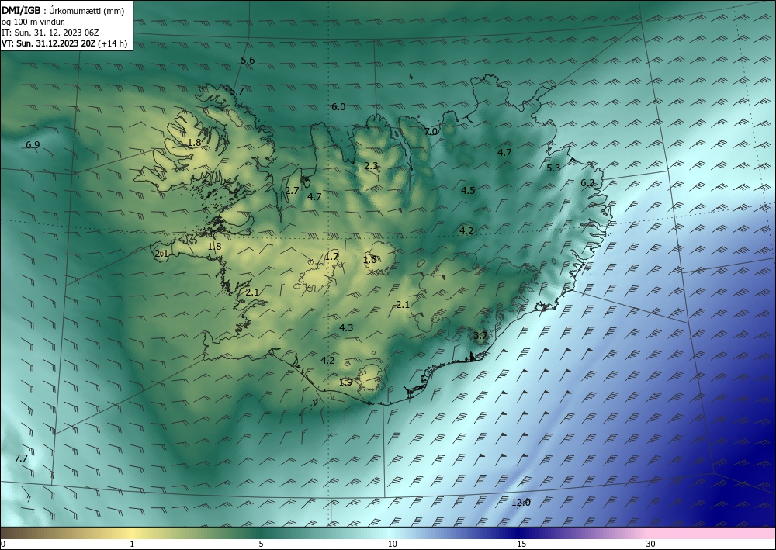Click the 7.7 value label
Image resolution: width=776 pixels, height=550 pixels.
(21, 458)
